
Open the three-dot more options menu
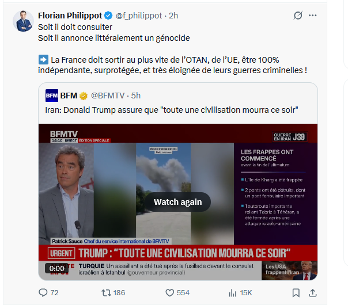(x=313, y=16)
